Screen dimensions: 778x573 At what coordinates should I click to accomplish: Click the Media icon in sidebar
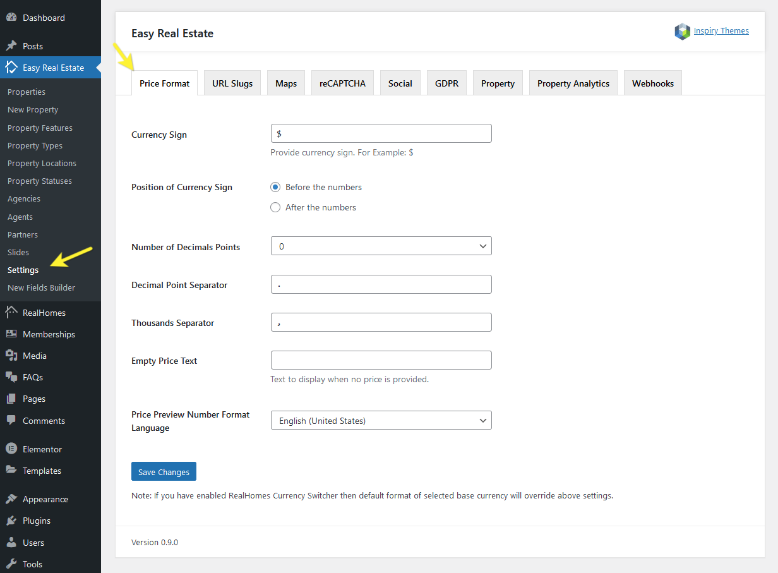click(x=11, y=356)
